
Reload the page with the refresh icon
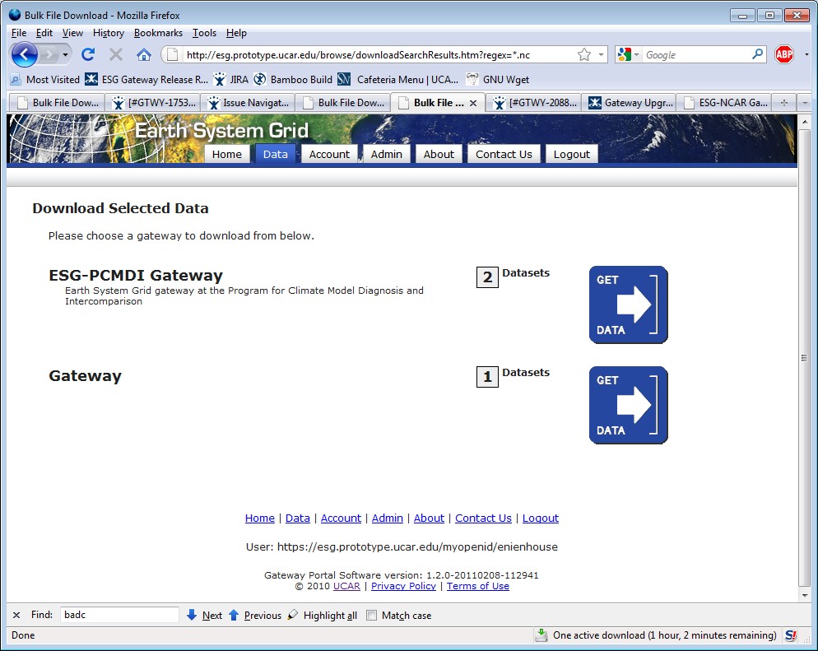pyautogui.click(x=88, y=55)
